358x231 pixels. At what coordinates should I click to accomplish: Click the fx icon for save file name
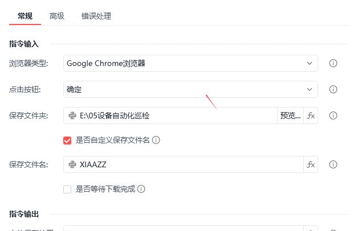(311, 164)
